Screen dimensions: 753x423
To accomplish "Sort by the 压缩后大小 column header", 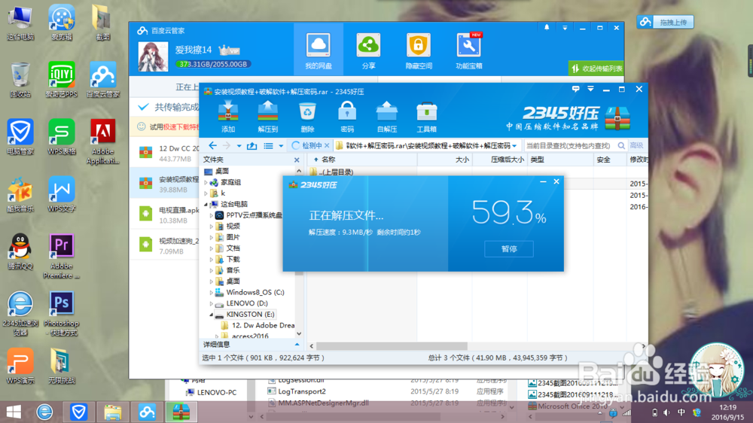I will pos(507,160).
